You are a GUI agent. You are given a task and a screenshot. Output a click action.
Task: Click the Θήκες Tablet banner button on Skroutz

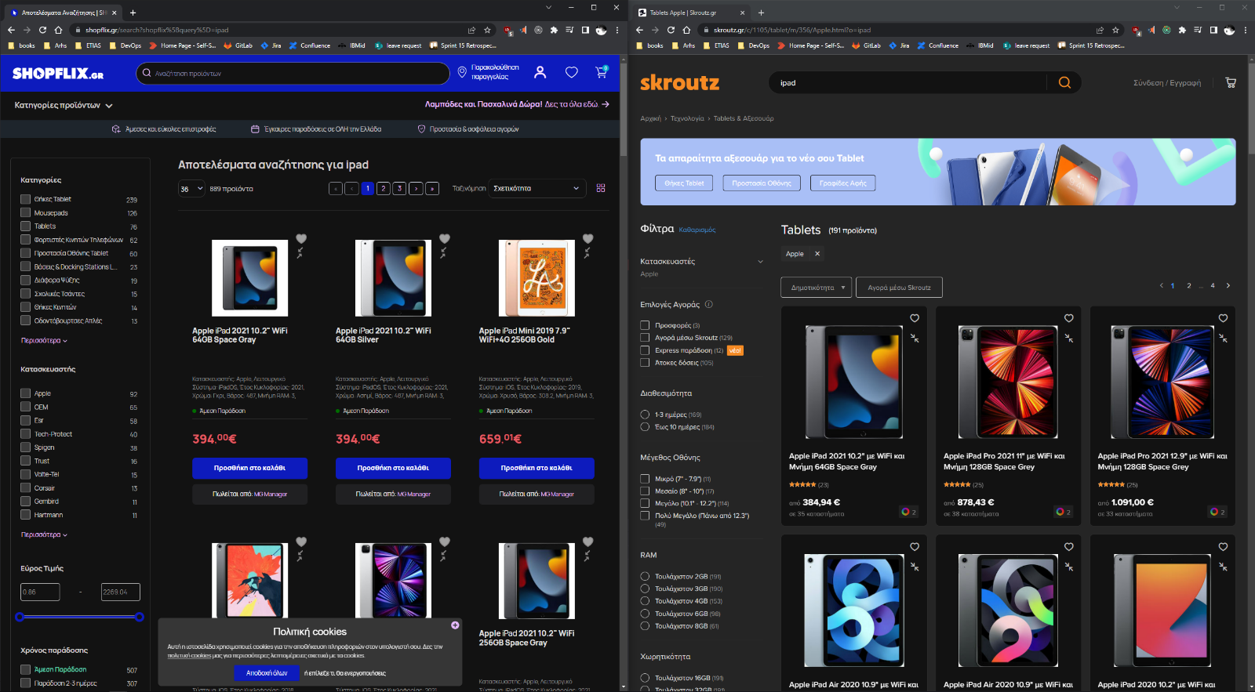coord(684,183)
